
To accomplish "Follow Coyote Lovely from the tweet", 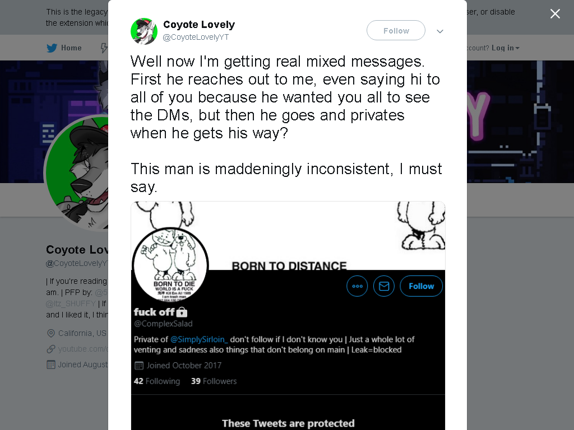I will [x=396, y=31].
